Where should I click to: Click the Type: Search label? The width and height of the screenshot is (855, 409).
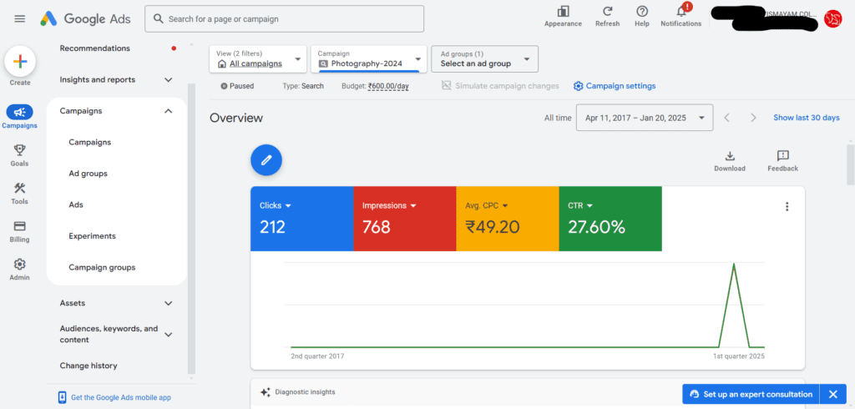click(303, 86)
